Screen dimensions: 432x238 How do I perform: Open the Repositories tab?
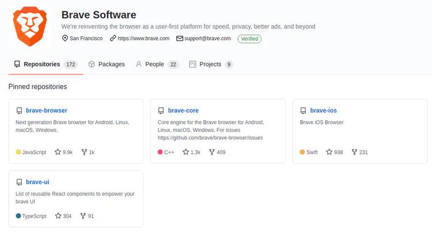41,65
